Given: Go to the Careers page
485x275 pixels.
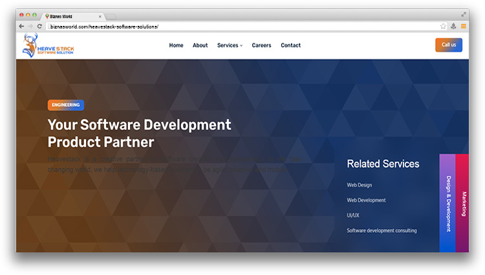Looking at the screenshot, I should coord(261,45).
